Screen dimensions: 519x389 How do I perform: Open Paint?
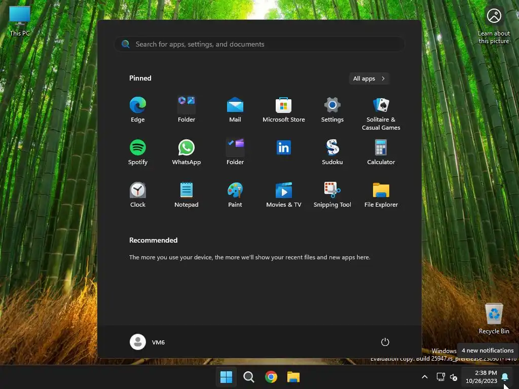[235, 194]
